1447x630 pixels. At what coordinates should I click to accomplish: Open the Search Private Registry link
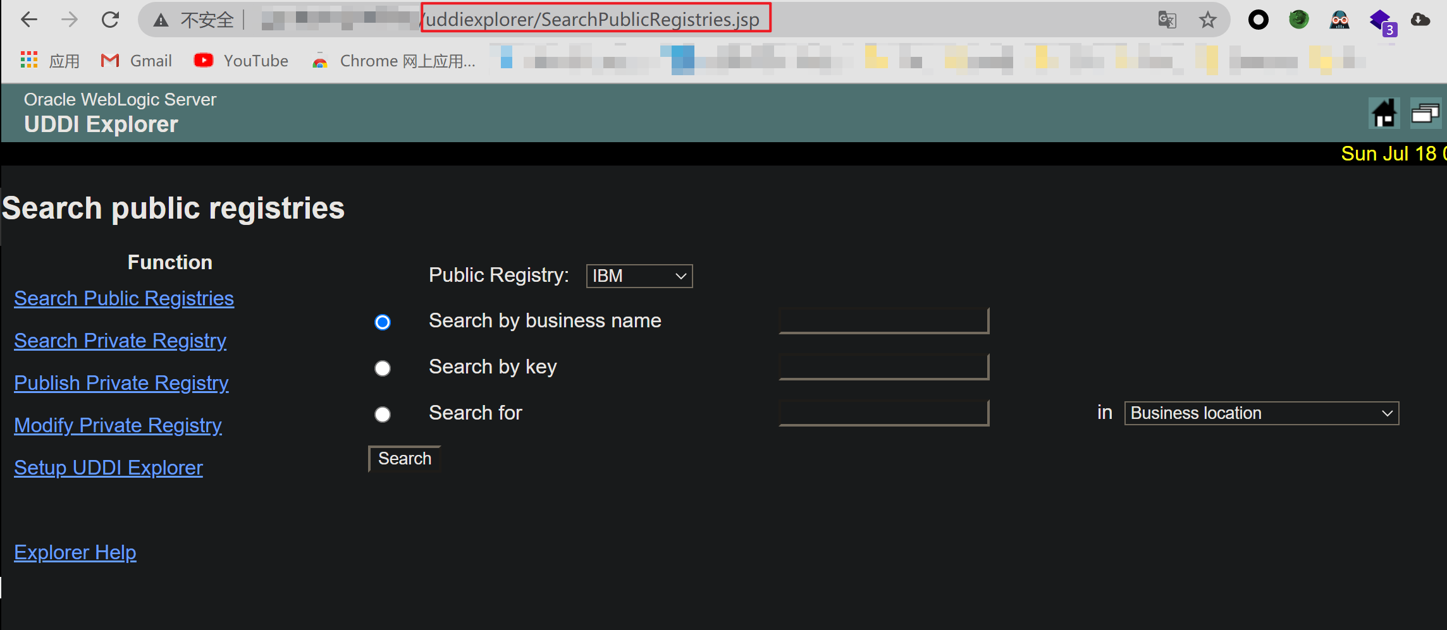[120, 341]
